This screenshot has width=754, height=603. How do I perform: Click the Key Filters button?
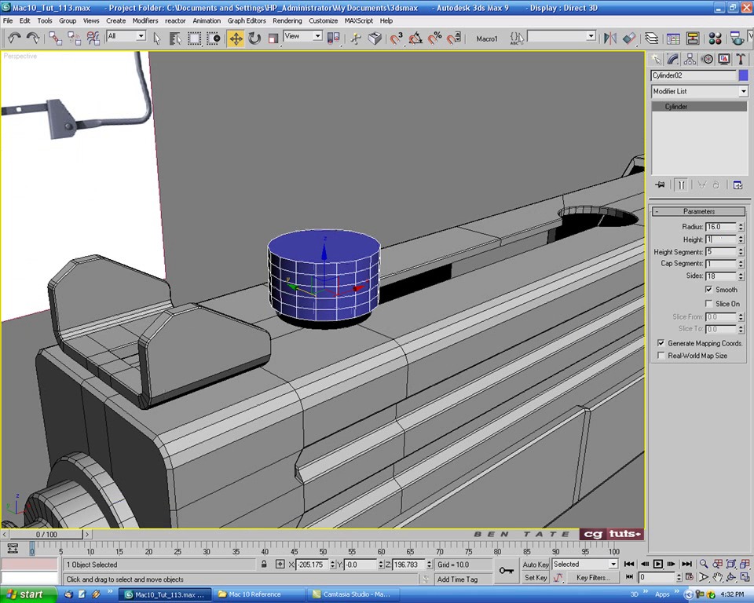593,578
